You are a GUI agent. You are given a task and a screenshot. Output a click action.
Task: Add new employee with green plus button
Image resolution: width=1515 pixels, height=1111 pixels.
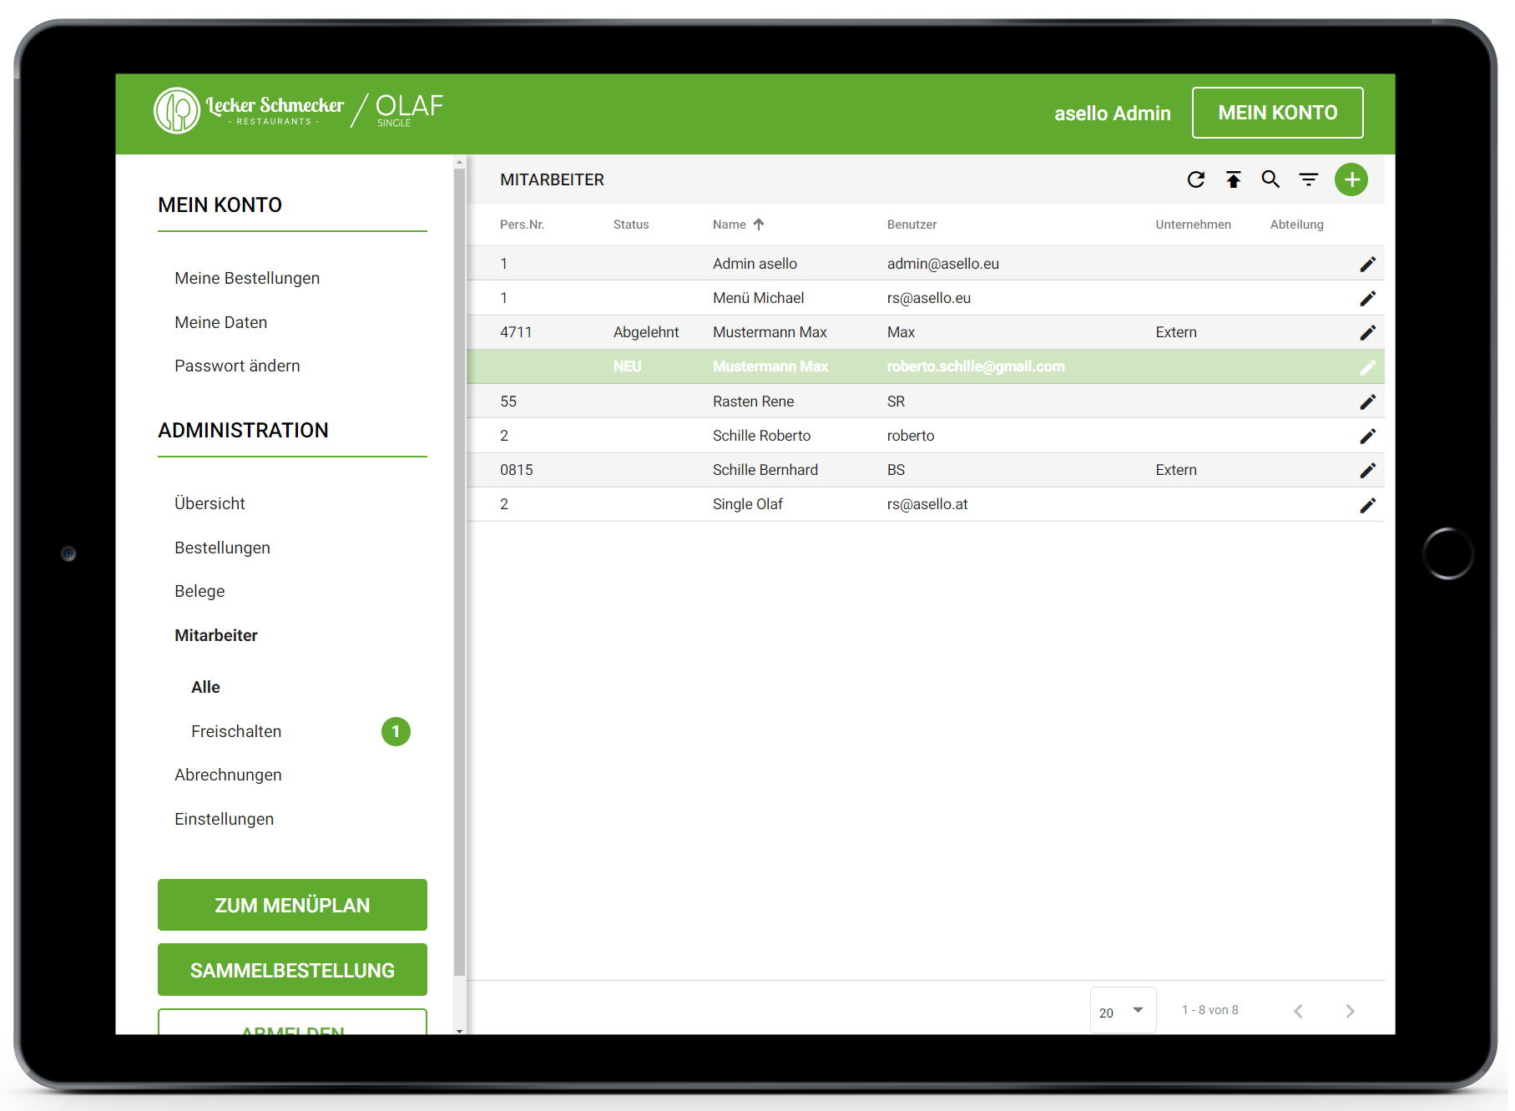tap(1351, 179)
